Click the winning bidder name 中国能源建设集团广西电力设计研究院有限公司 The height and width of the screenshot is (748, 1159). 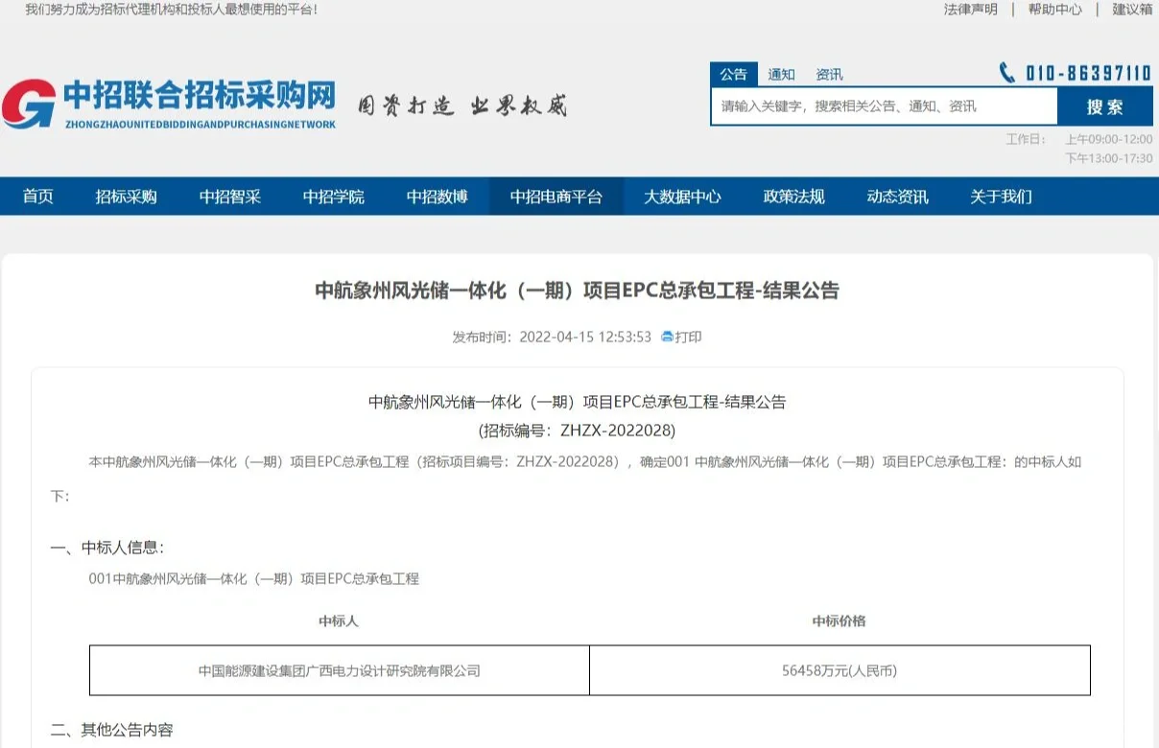pos(340,670)
